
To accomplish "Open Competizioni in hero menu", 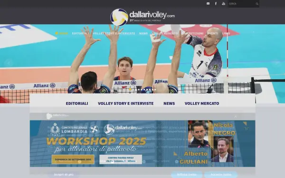I will tap(193, 33).
